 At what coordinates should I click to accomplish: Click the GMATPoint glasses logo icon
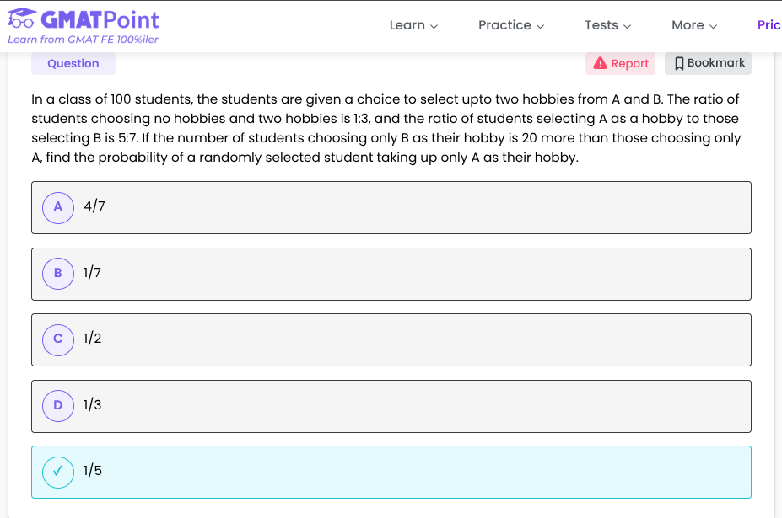[x=23, y=19]
